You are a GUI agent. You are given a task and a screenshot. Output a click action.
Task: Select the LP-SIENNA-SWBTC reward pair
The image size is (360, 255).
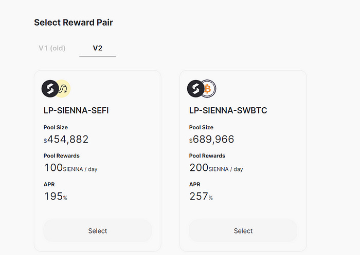coord(243,231)
